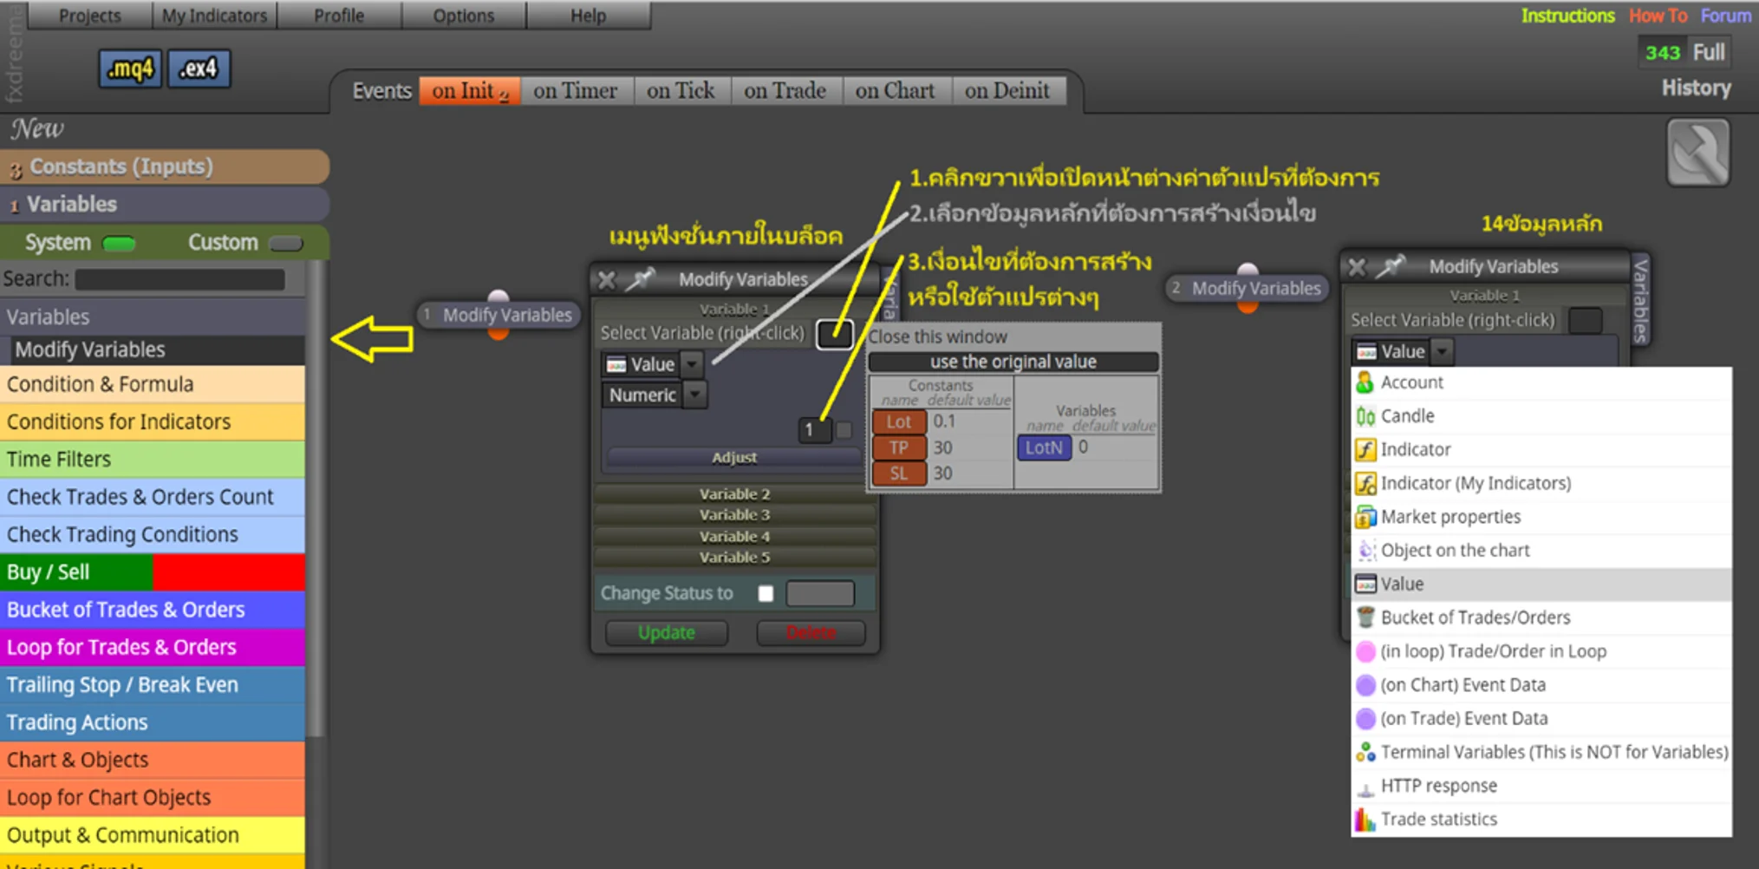Switch to on Timer event tab
This screenshot has width=1759, height=869.
pyautogui.click(x=576, y=91)
